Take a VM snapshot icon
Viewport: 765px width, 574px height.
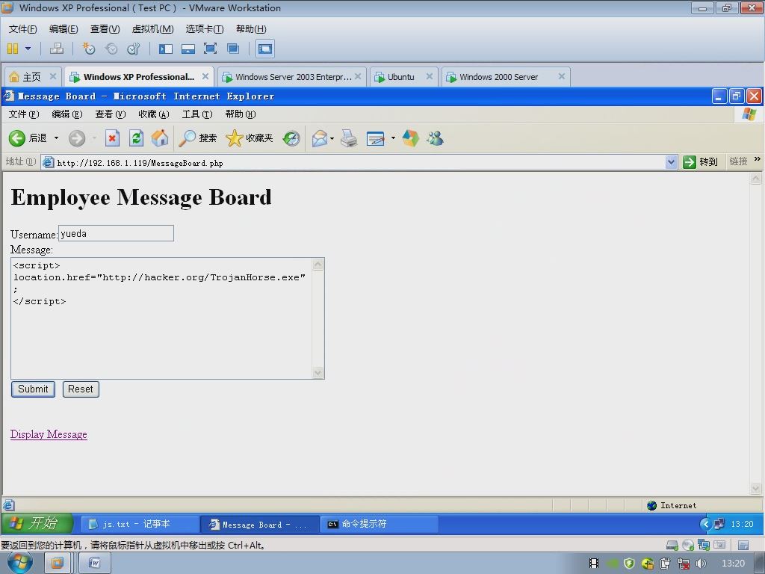89,49
